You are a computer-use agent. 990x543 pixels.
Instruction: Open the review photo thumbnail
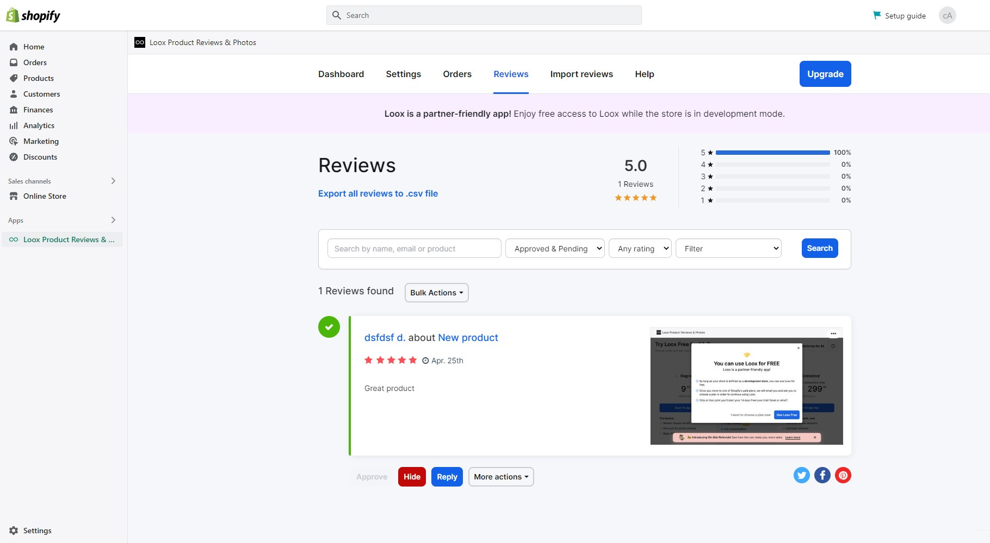pyautogui.click(x=746, y=386)
